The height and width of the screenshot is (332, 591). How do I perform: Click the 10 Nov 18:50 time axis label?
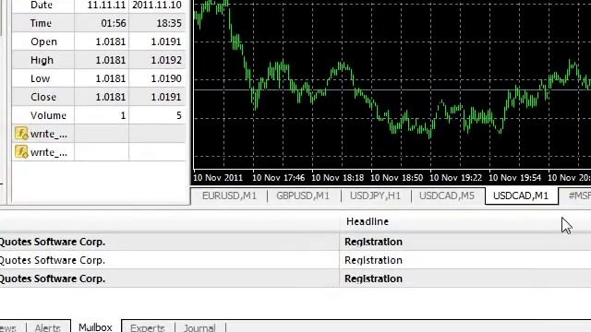coord(396,178)
